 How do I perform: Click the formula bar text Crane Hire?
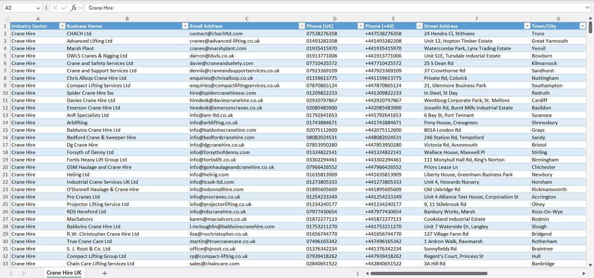pyautogui.click(x=101, y=8)
